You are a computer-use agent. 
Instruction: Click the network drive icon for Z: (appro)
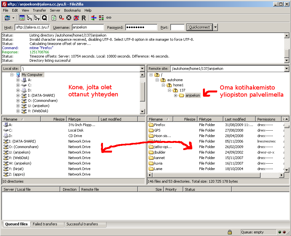pyautogui.click(x=6, y=174)
